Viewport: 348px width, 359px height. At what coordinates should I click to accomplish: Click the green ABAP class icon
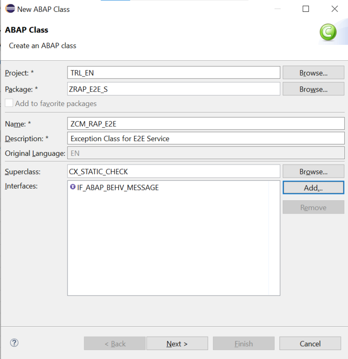[328, 33]
